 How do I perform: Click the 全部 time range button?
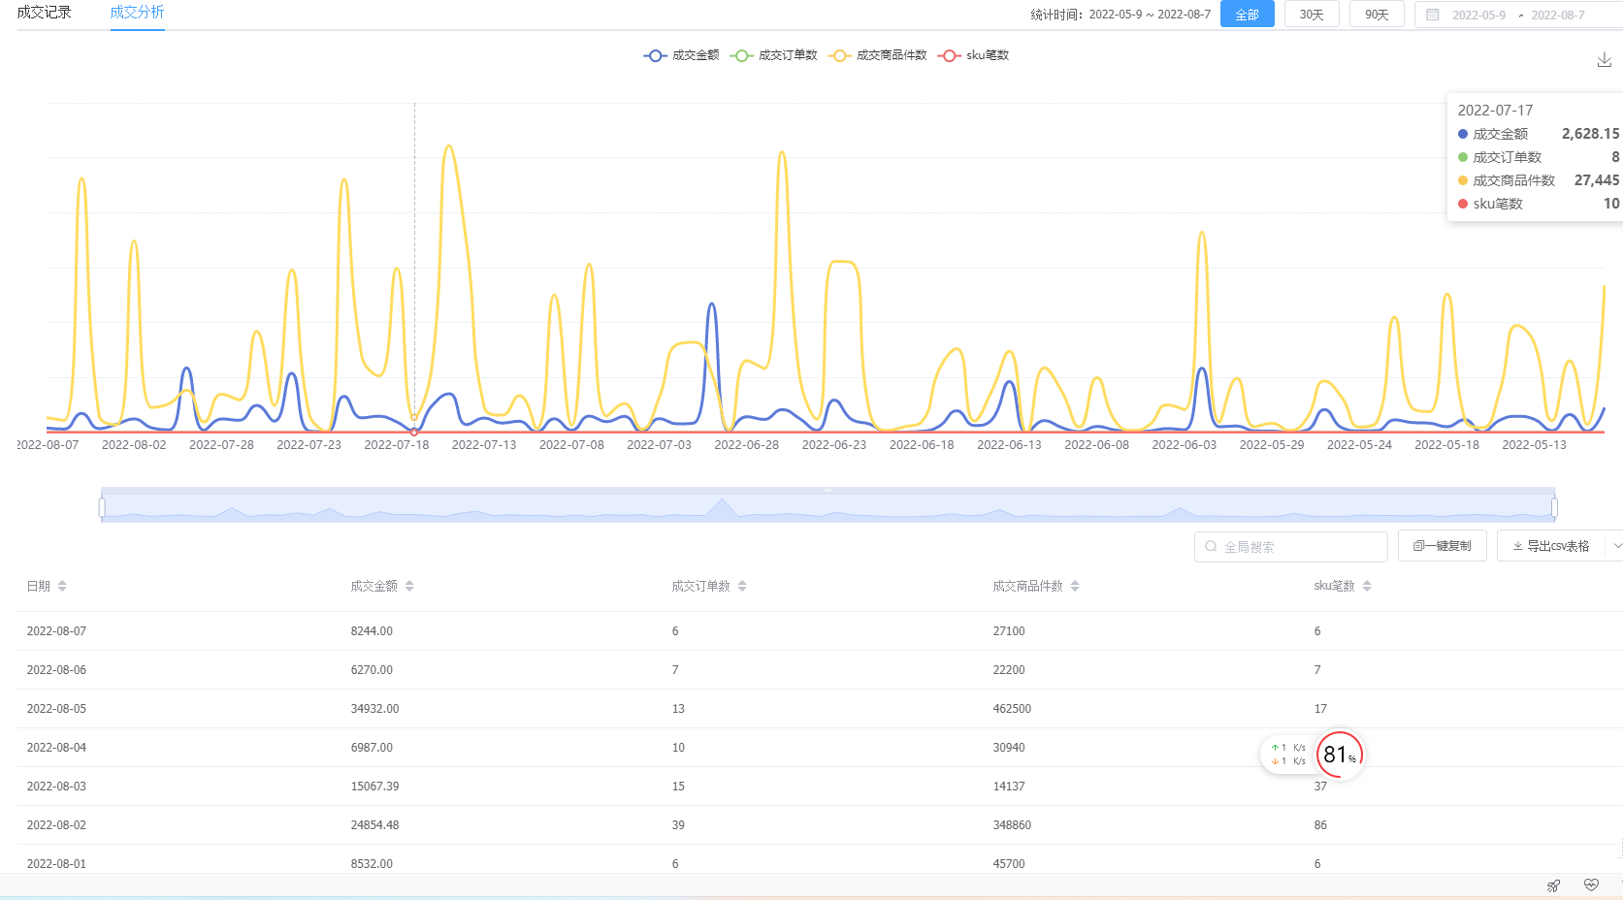[x=1247, y=15]
